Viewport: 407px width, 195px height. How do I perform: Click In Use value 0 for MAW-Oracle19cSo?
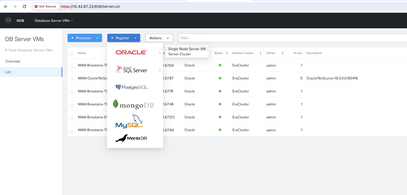pos(301,78)
